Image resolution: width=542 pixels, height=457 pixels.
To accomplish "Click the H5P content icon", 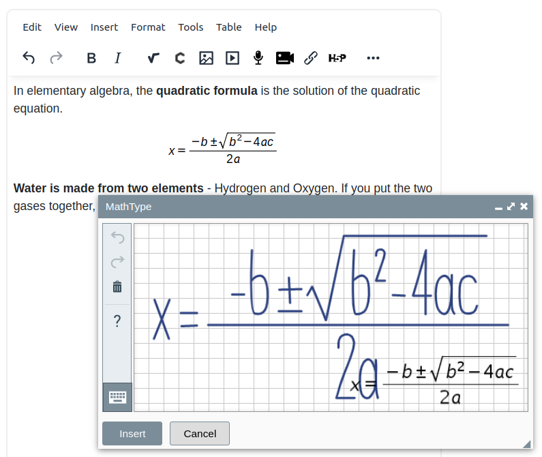I will point(337,58).
